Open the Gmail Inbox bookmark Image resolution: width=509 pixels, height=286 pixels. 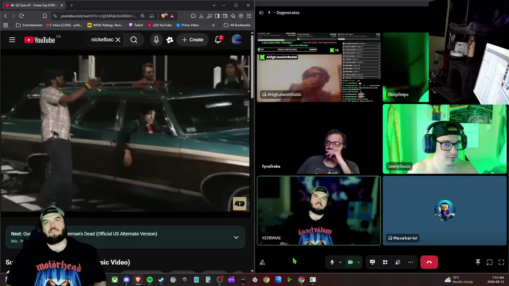click(64, 25)
